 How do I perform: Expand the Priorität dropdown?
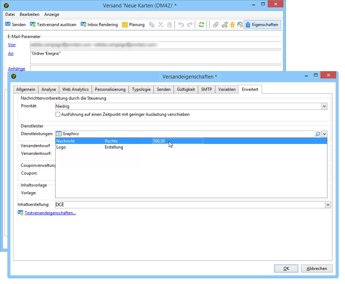click(x=324, y=106)
